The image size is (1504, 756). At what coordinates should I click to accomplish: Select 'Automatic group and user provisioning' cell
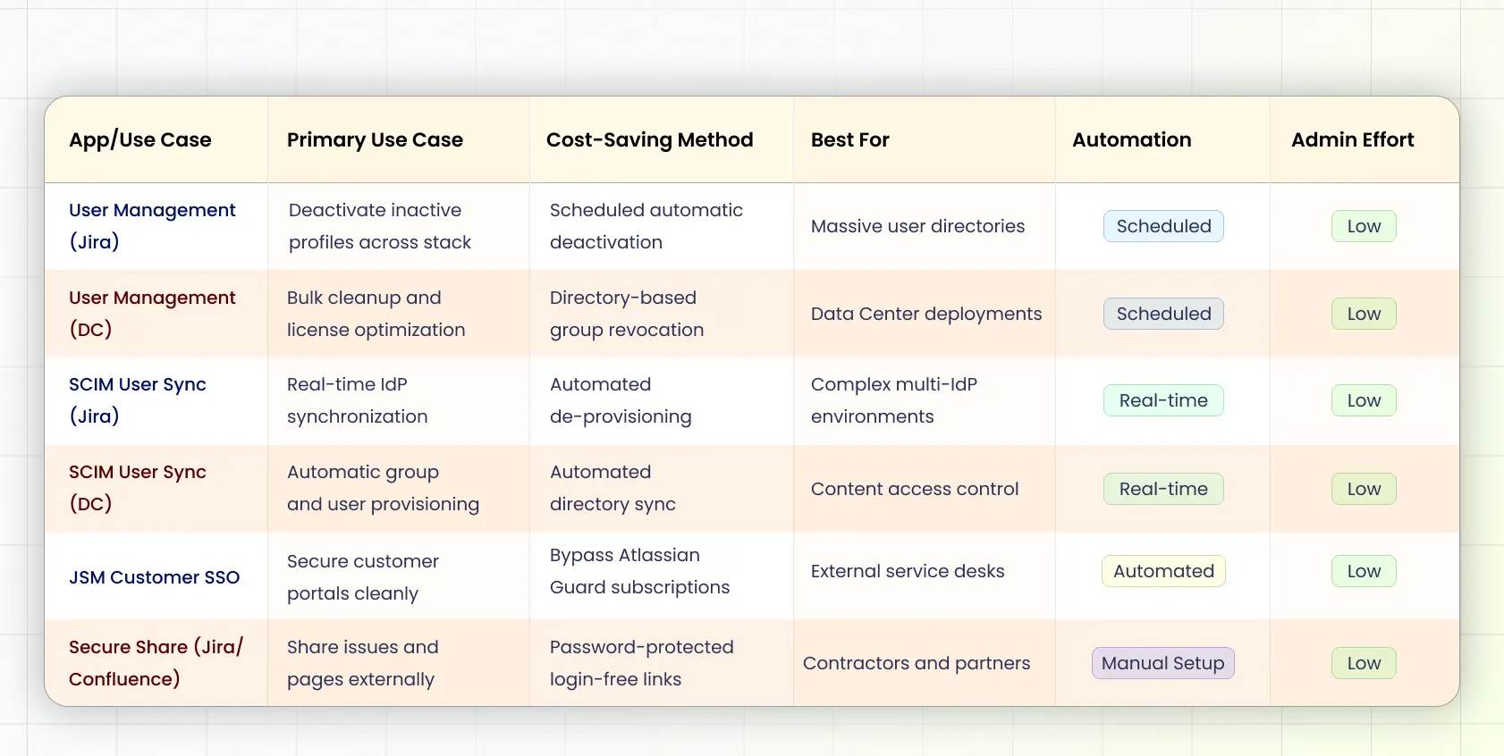[x=399, y=488]
